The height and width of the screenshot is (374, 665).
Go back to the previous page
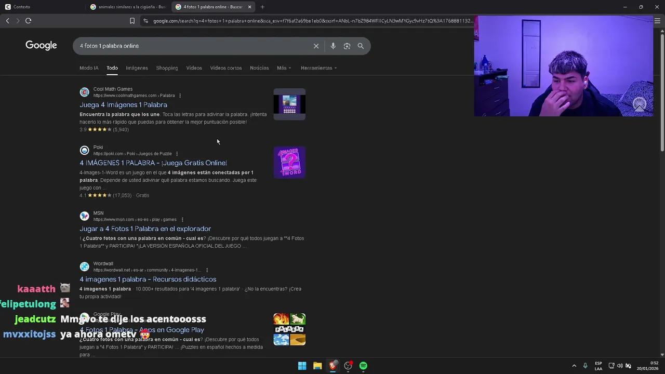click(7, 21)
